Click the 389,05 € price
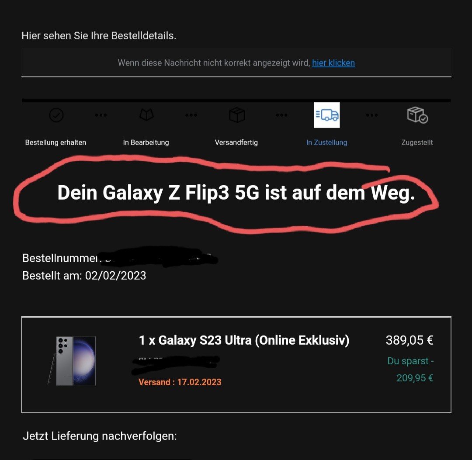Screen dimensions: 472x460 tap(410, 340)
